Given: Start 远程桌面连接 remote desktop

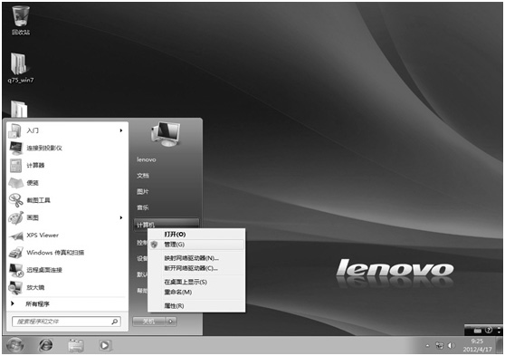Looking at the screenshot, I should (x=66, y=270).
